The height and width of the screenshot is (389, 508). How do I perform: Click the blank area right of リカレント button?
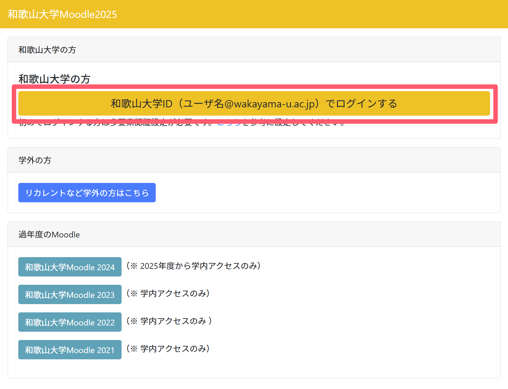pyautogui.click(x=311, y=193)
